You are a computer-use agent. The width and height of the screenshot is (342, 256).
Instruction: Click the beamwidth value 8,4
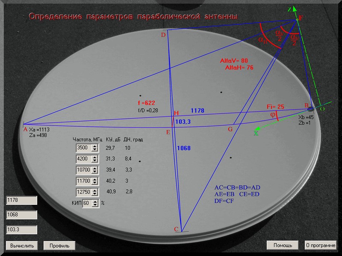[x=128, y=159]
